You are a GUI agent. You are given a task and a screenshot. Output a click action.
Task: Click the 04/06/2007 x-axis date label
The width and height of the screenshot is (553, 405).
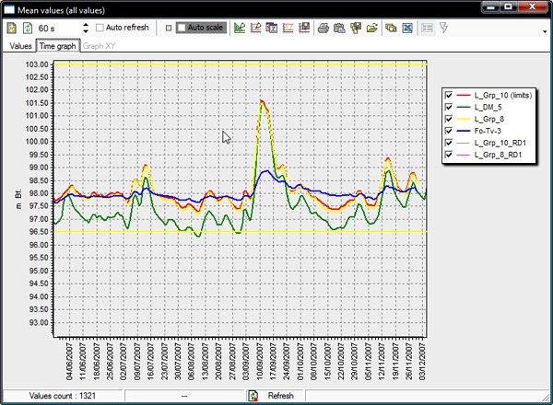pyautogui.click(x=69, y=362)
